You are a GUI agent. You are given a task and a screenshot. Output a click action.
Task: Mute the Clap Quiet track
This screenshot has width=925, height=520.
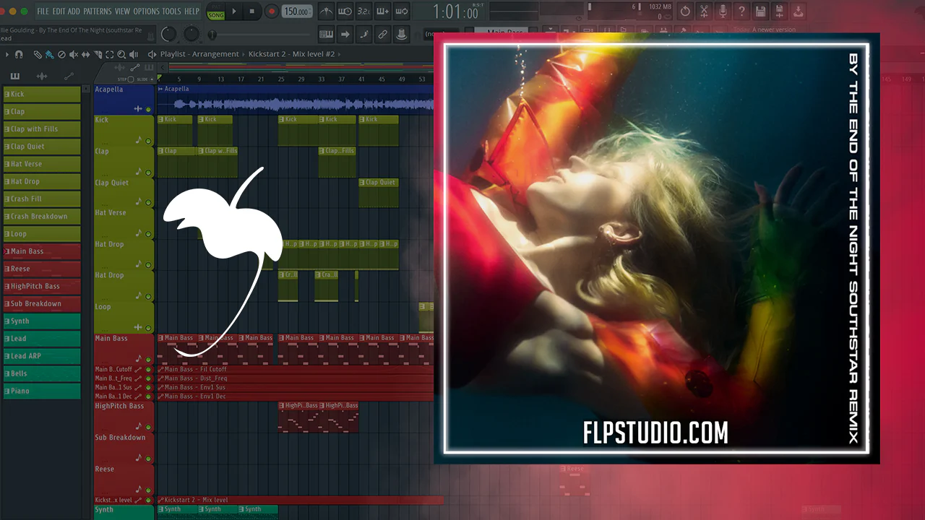click(149, 204)
